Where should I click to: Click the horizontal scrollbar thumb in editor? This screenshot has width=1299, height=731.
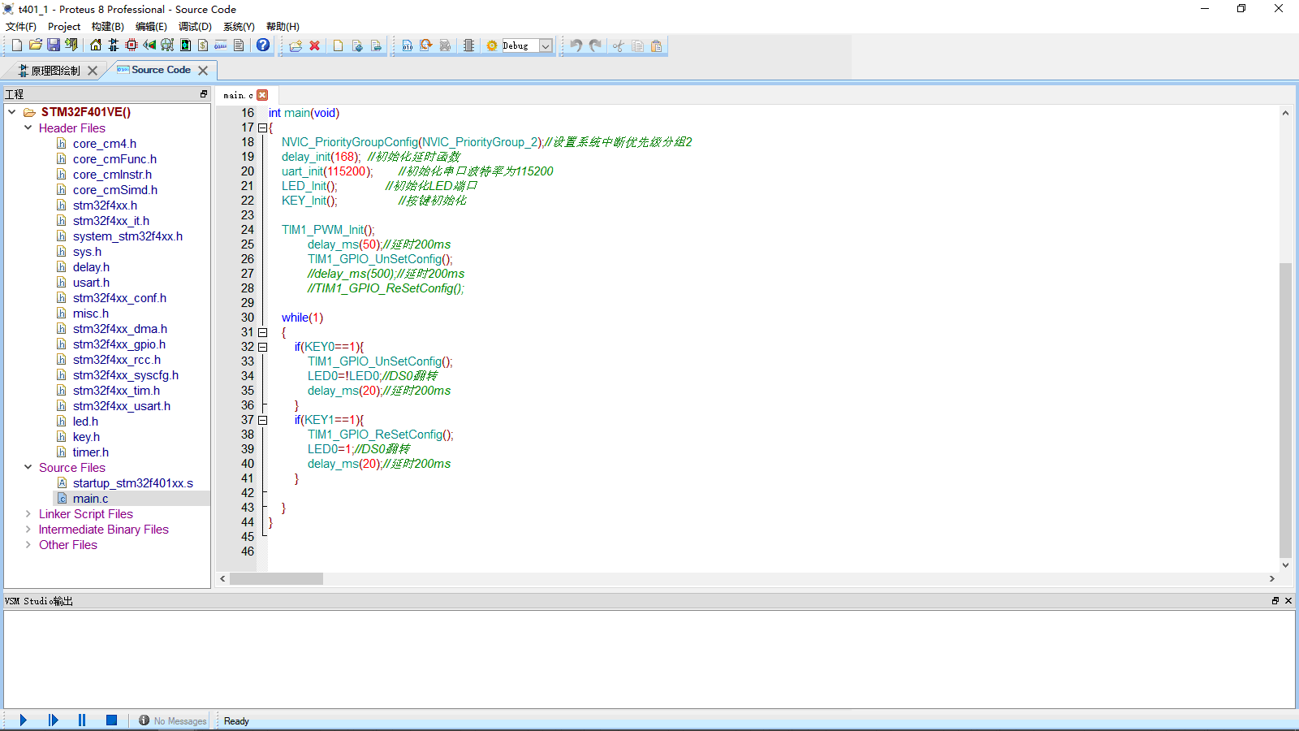(x=276, y=578)
